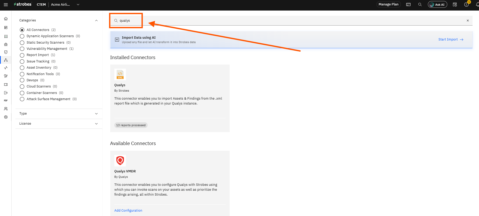Open the settings gear in sidebar
This screenshot has height=216, width=479.
pos(6,117)
